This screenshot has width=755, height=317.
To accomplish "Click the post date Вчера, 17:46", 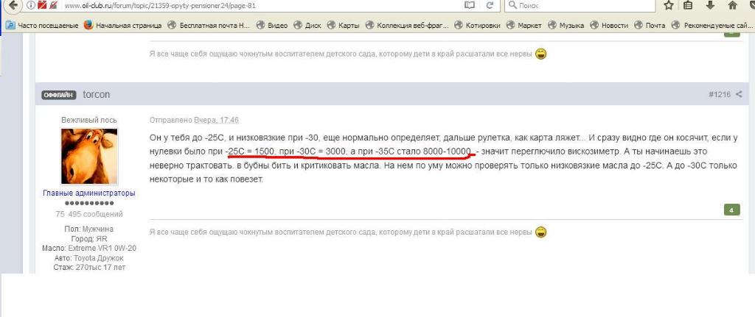I will pos(216,120).
